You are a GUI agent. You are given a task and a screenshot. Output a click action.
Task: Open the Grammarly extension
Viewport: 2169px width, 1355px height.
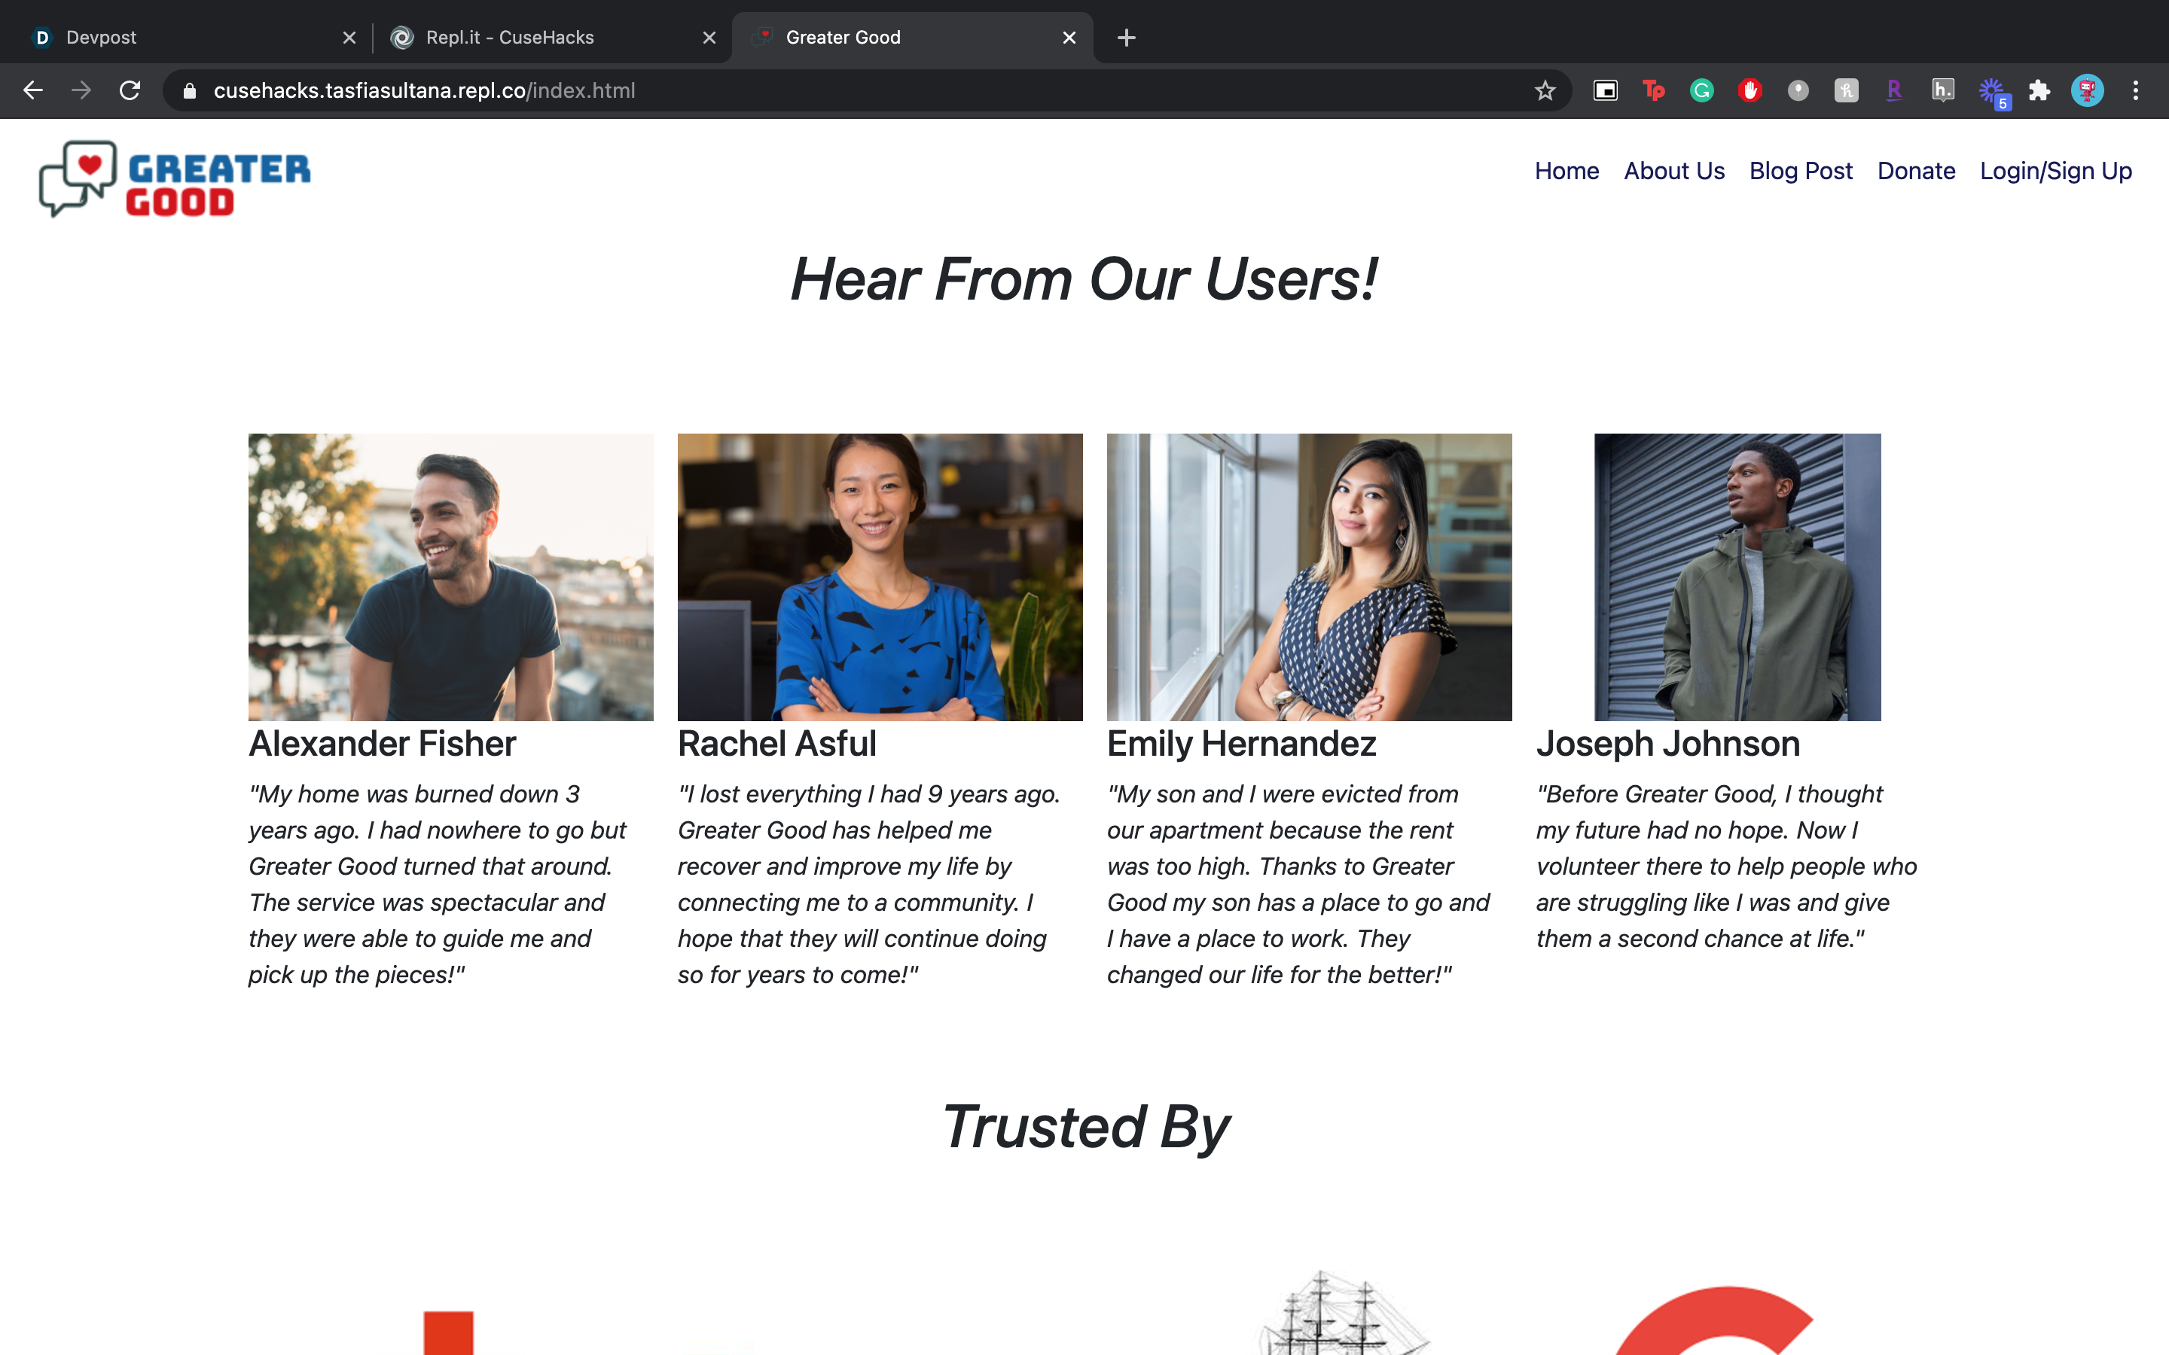coord(1701,90)
